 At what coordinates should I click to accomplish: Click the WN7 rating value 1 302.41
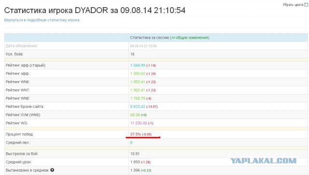pyautogui.click(x=138, y=90)
